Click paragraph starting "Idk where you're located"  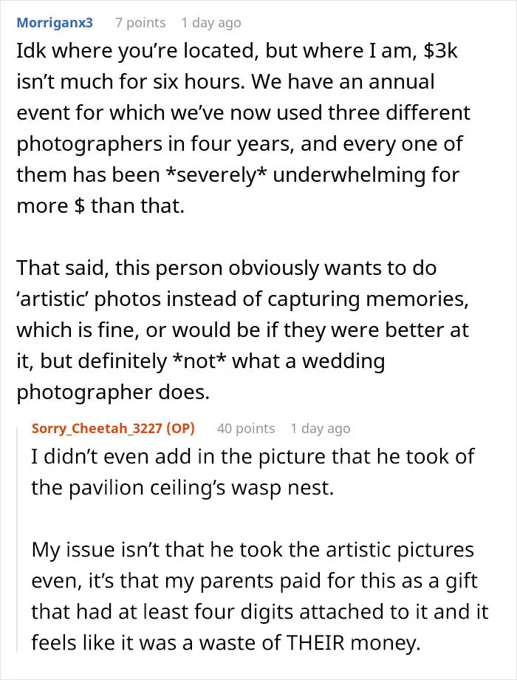[243, 129]
